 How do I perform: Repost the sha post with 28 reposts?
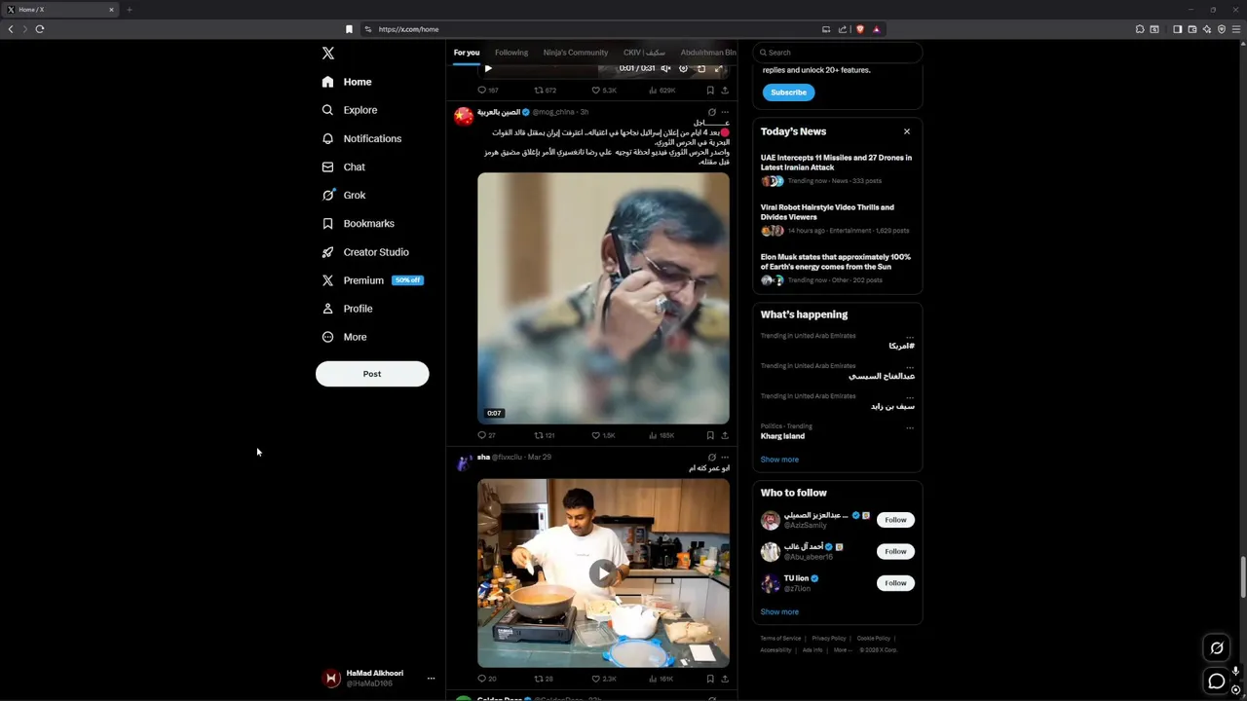tap(544, 679)
